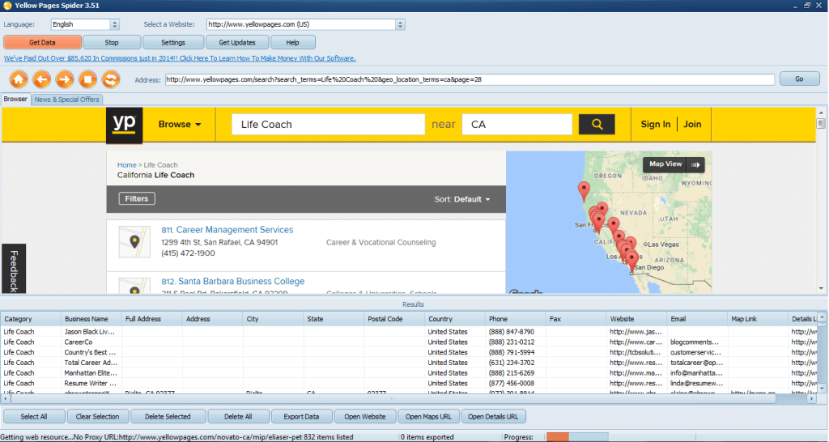Screen dimensions: 829x442
Task: Expand the Map View arrow icon
Action: pos(695,165)
